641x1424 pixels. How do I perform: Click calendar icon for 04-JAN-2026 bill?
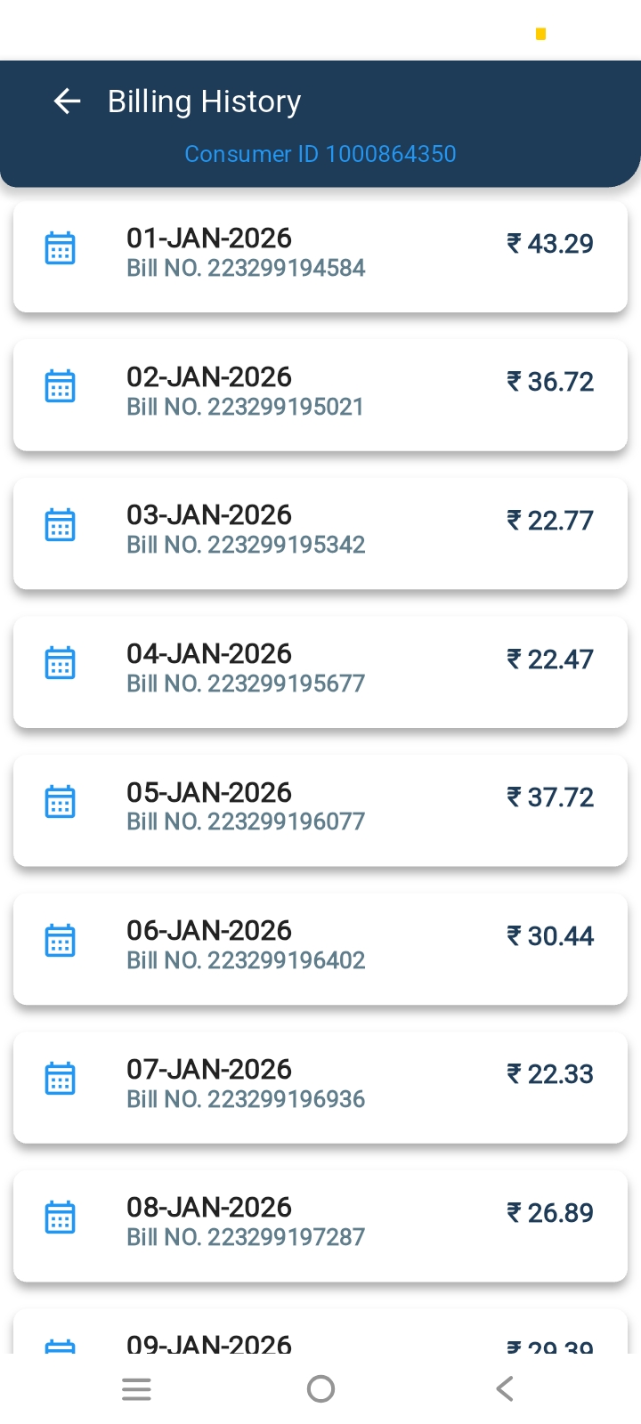(60, 663)
